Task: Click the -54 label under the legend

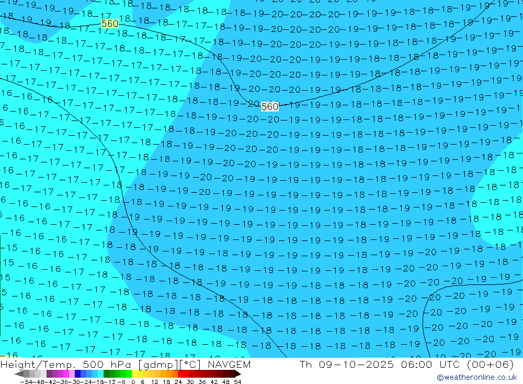Action: coord(26,382)
